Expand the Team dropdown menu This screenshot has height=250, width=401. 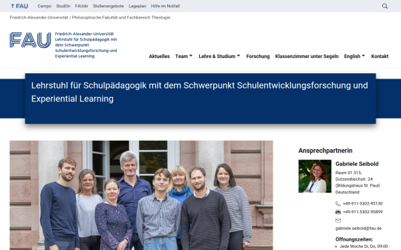point(184,56)
